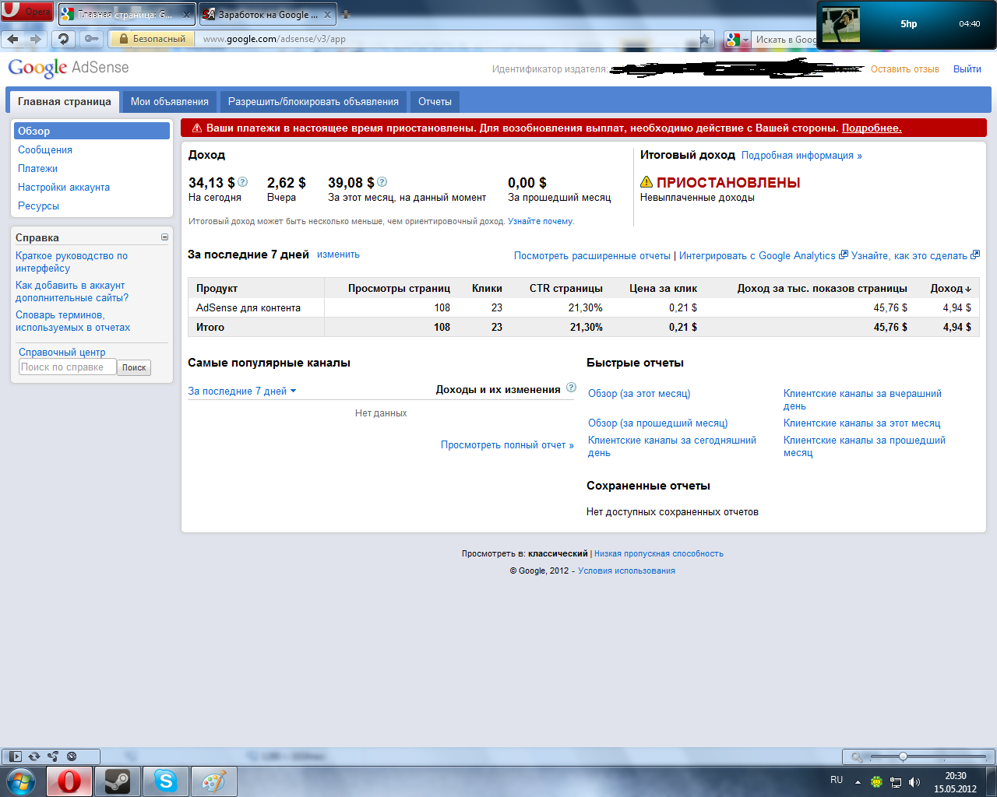This screenshot has width=997, height=797.
Task: Open the Отчеты tab
Action: (435, 102)
